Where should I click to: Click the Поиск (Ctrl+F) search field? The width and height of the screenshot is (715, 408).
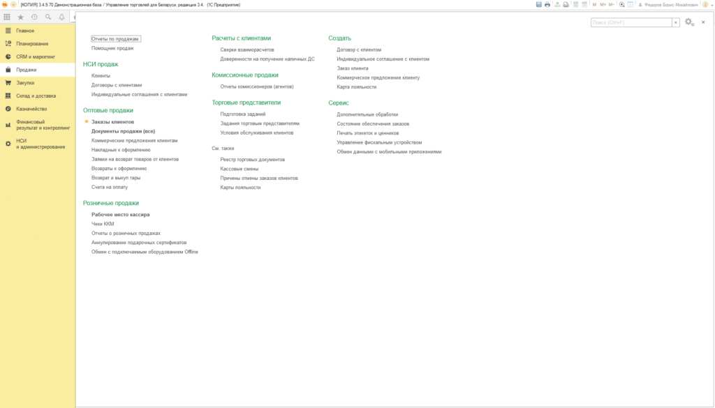coord(631,22)
